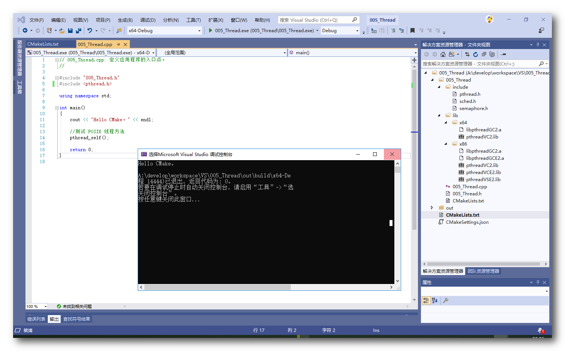The height and width of the screenshot is (351, 565).
Task: Select pthreadVC2.lib under x86
Action: coord(483,165)
